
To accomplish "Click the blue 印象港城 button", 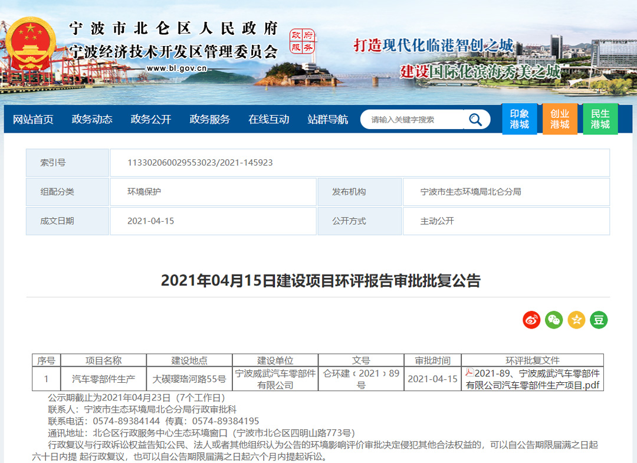I will point(520,119).
